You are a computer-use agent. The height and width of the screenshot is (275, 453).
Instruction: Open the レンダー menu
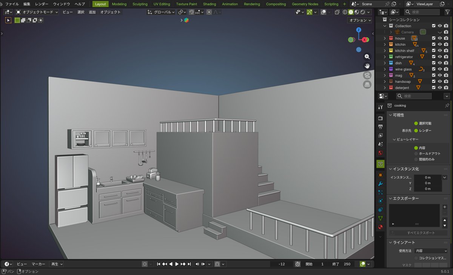point(42,4)
